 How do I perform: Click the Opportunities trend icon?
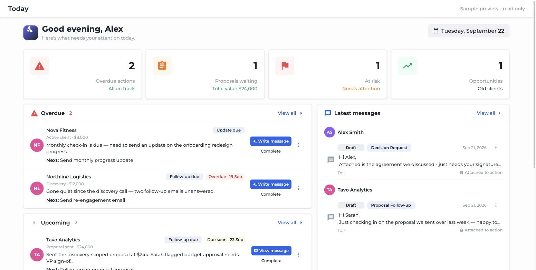(408, 66)
